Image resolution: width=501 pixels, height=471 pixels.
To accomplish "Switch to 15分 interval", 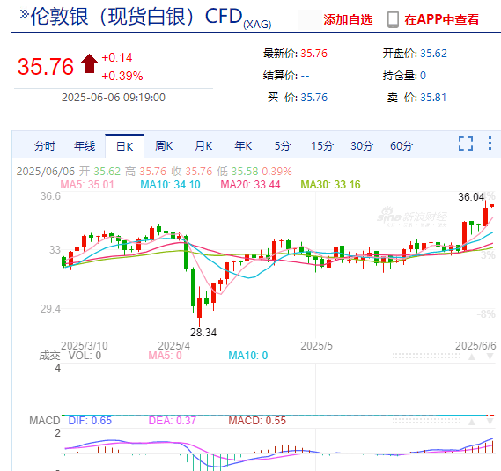I will (322, 146).
